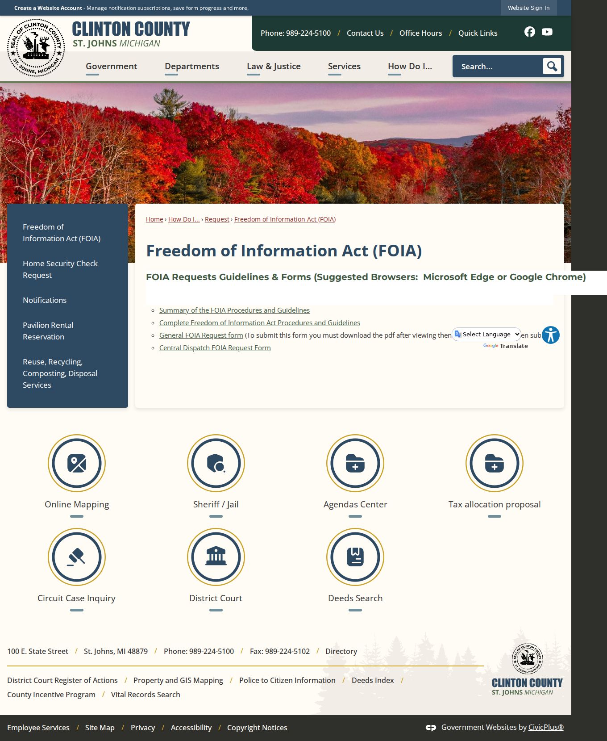Open the Office Hours link
This screenshot has width=607, height=741.
(x=421, y=33)
